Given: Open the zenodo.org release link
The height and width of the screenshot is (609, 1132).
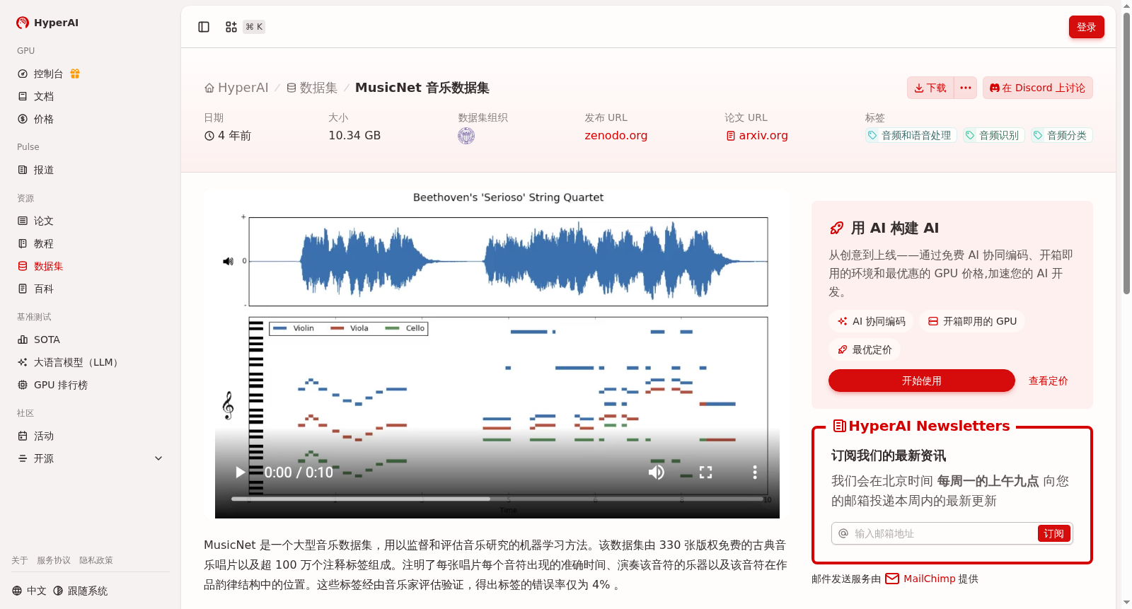Looking at the screenshot, I should pyautogui.click(x=616, y=136).
